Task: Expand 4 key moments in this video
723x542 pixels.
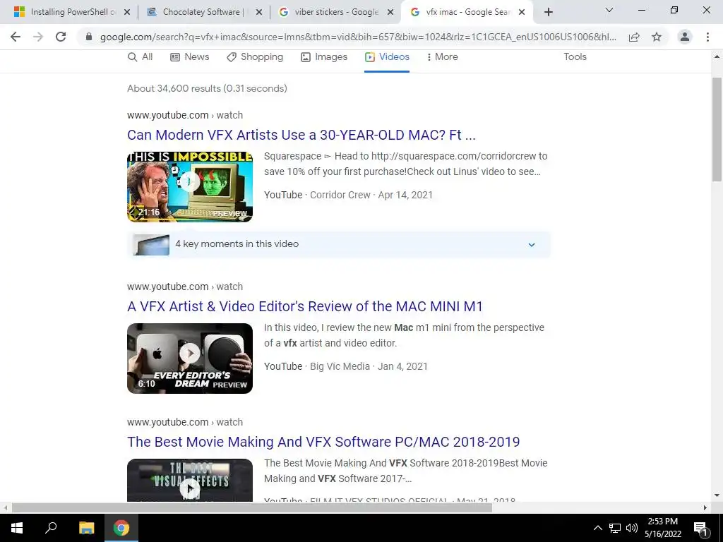Action: tap(339, 244)
